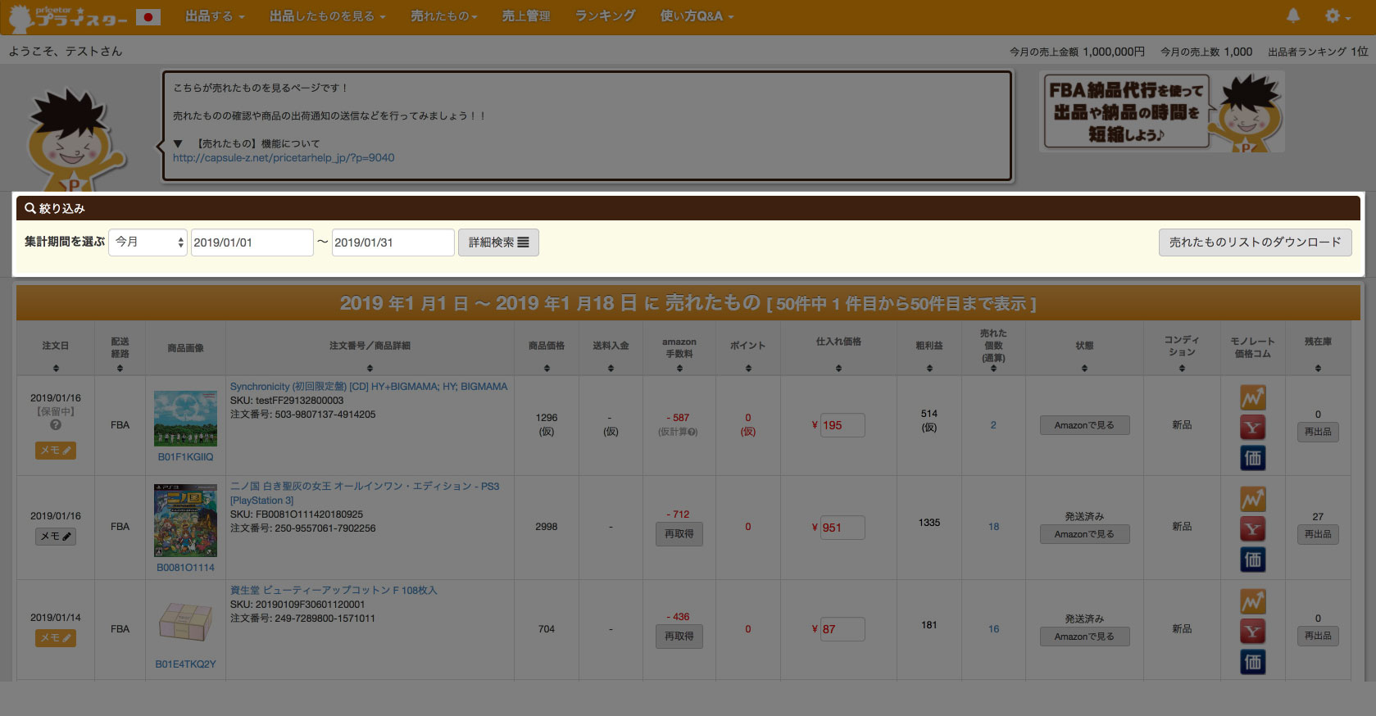Open 資生堂 ビューティーアップコットン title link
Viewport: 1376px width, 716px height.
click(x=334, y=591)
